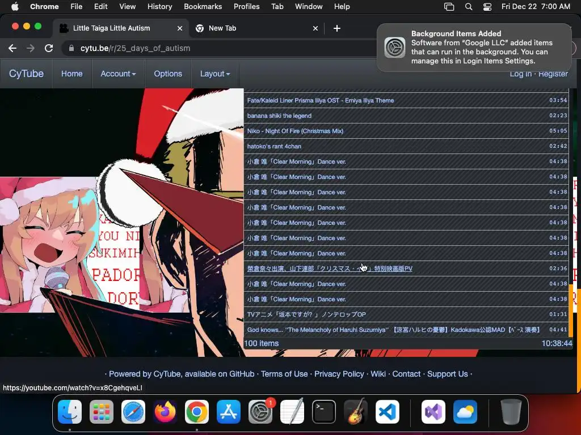Click the CyTube brand link

[26, 74]
